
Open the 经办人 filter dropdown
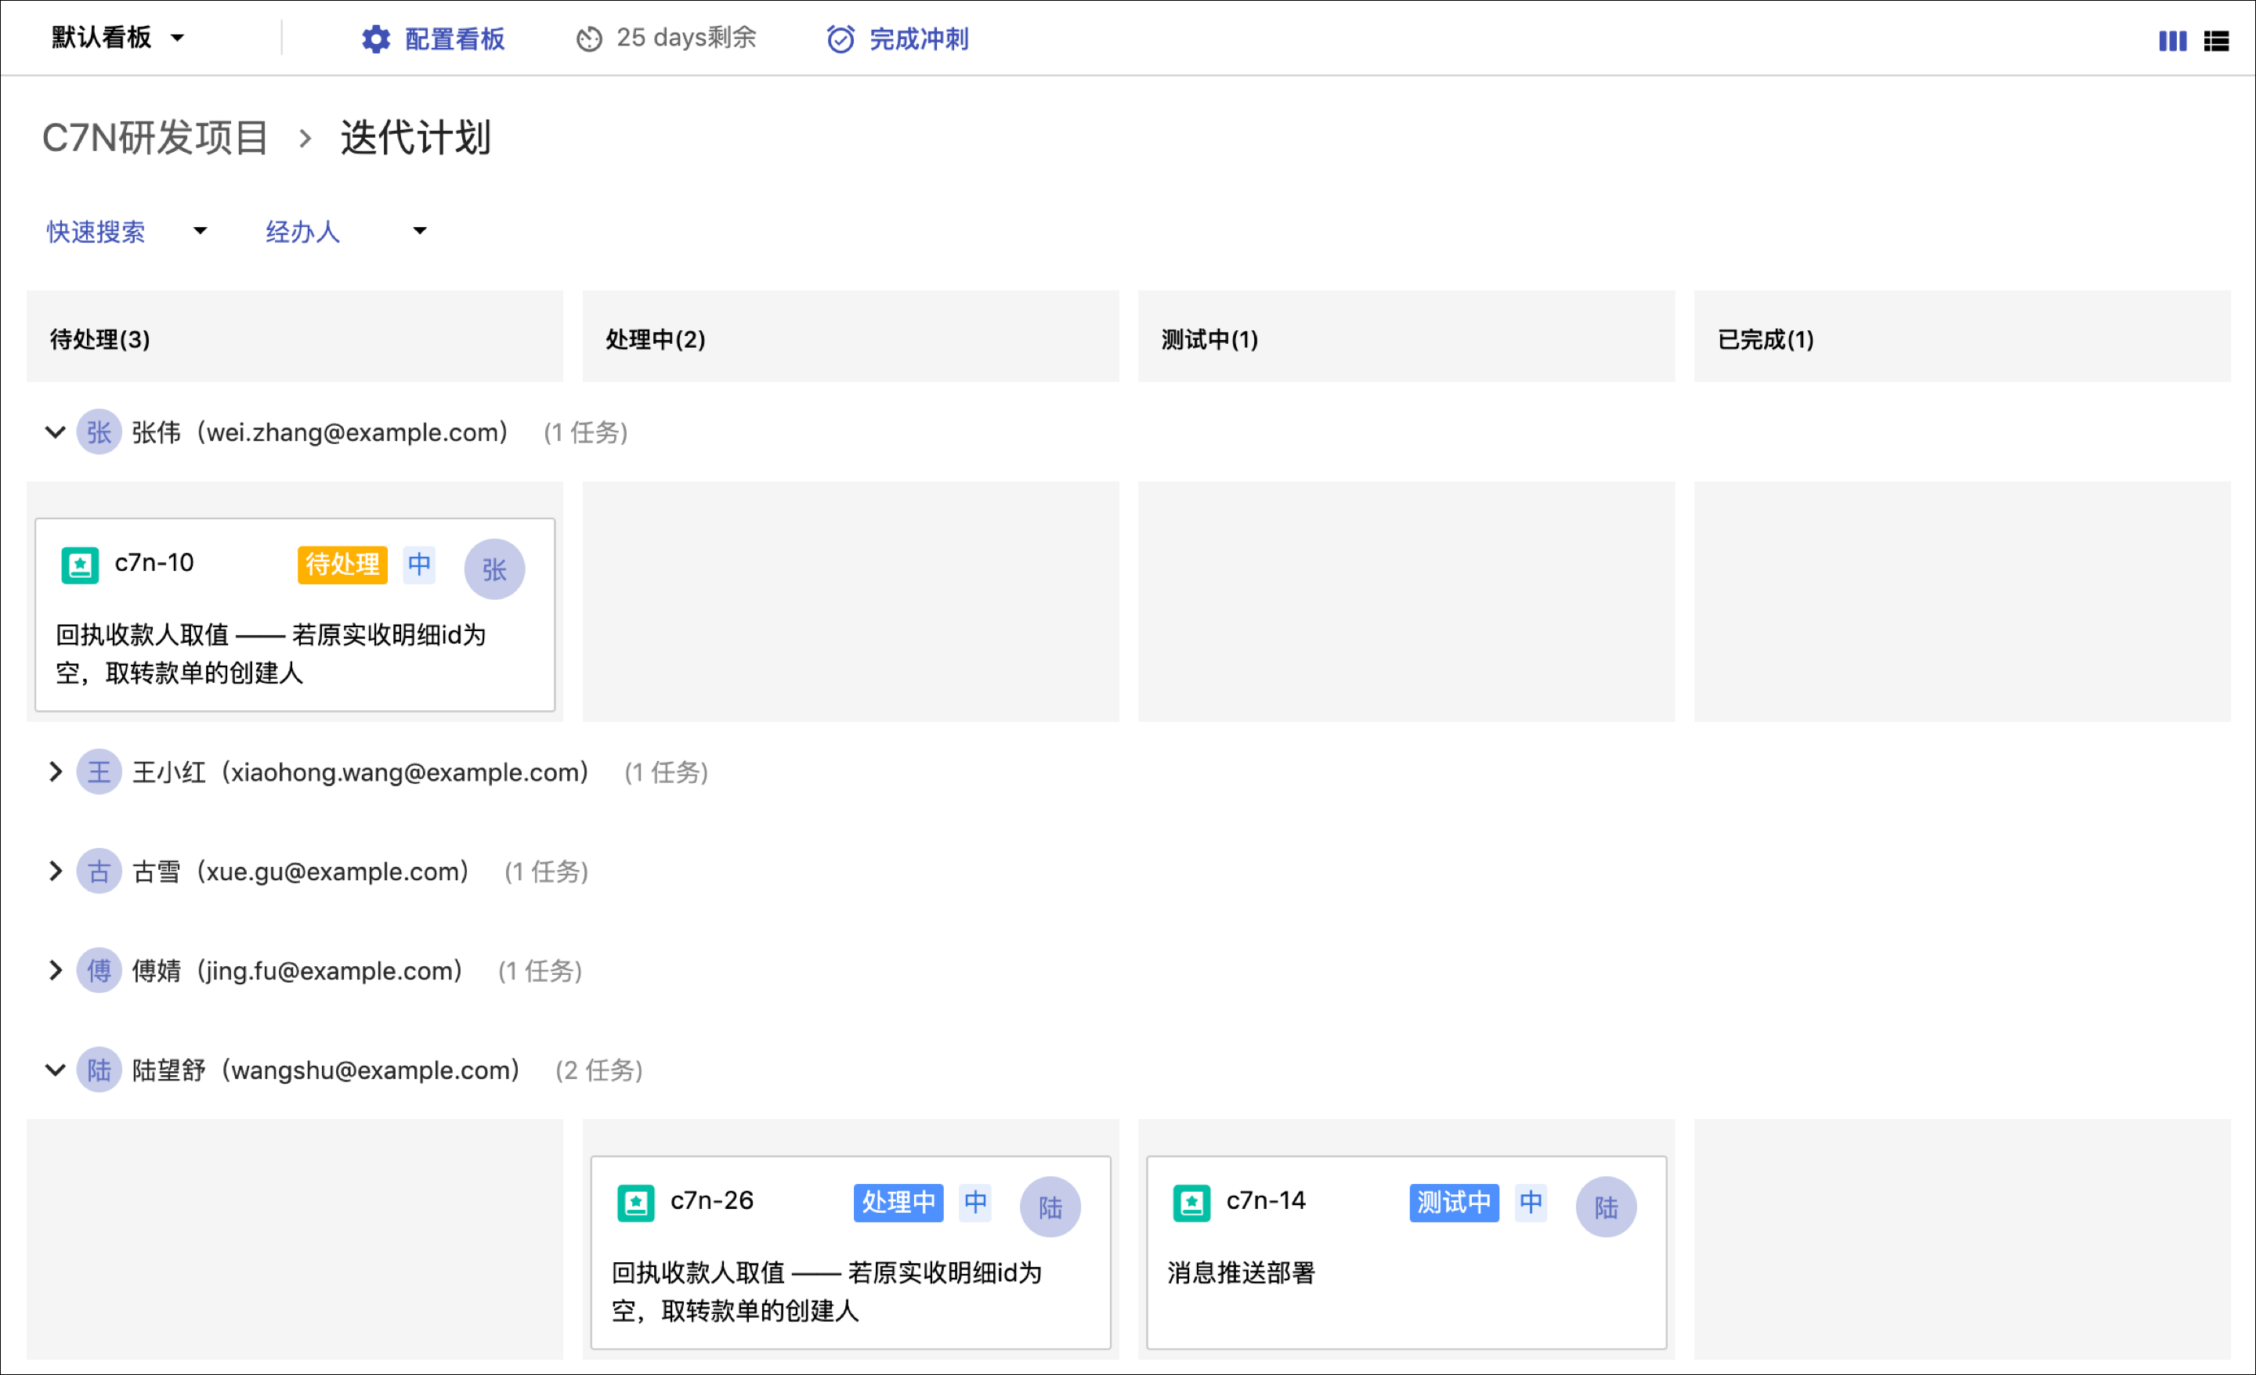(x=346, y=231)
